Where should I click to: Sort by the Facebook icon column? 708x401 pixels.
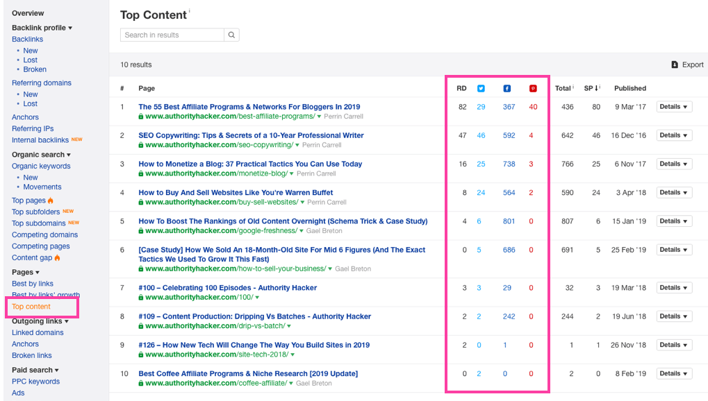pos(507,88)
